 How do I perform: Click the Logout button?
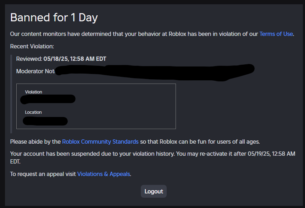[x=154, y=191]
